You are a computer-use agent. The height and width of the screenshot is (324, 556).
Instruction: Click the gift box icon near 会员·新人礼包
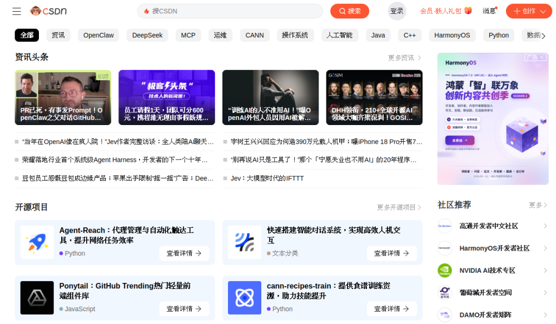(468, 11)
